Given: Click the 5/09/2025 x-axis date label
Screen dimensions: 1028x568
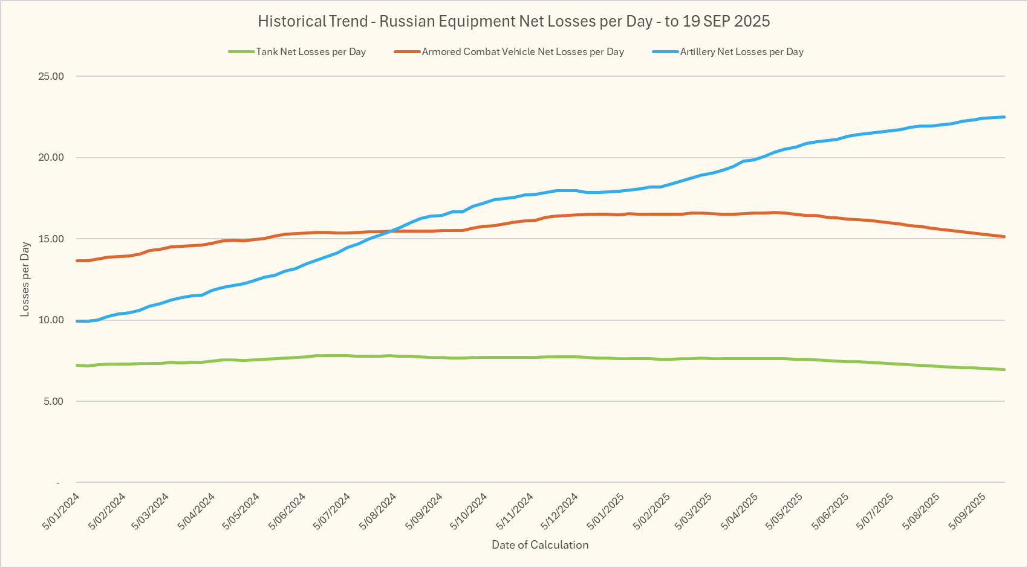Looking at the screenshot, I should (x=968, y=511).
